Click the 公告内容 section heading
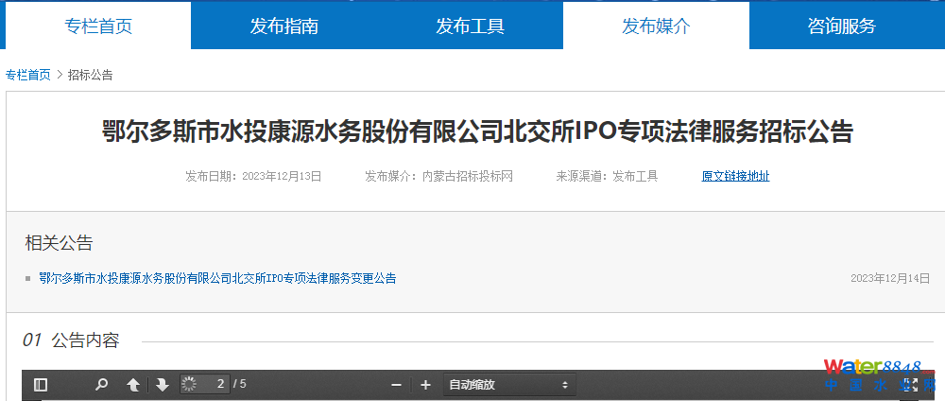This screenshot has width=945, height=401. pyautogui.click(x=85, y=340)
